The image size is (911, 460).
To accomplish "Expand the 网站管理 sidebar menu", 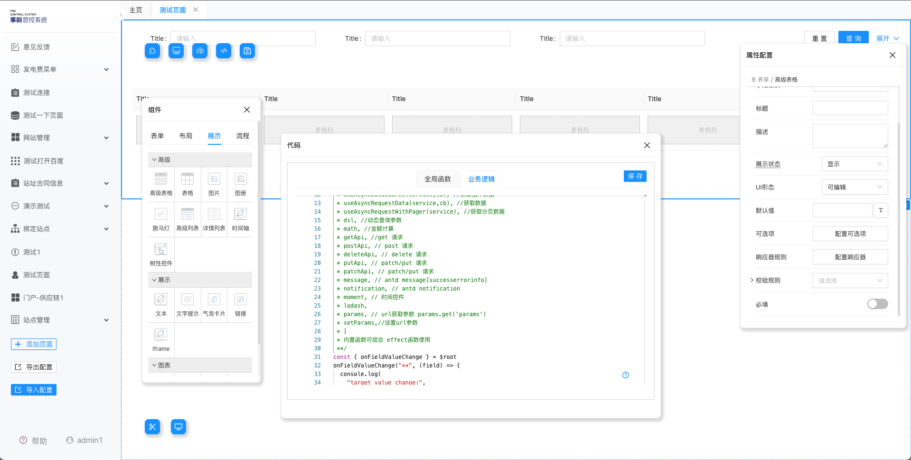I will [x=60, y=138].
